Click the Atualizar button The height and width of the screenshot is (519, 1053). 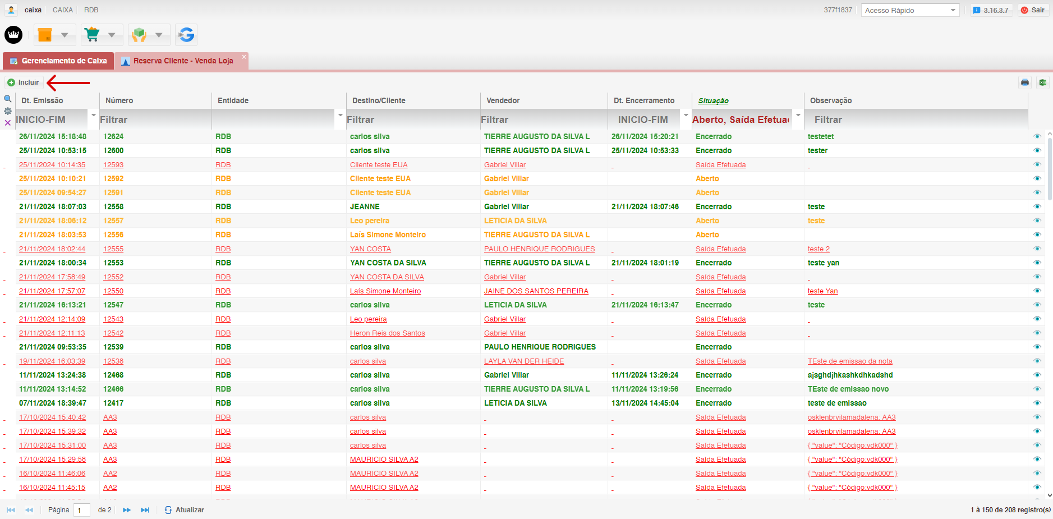click(185, 510)
